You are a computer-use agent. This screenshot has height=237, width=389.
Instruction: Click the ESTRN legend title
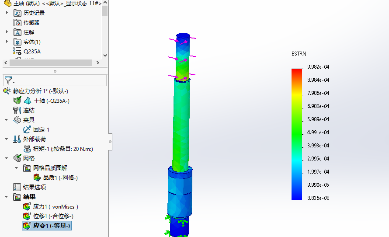point(299,54)
